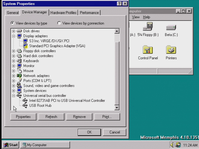Viewport: 199px width, 149px height.
Task: Switch to the General tab
Action: (x=12, y=13)
